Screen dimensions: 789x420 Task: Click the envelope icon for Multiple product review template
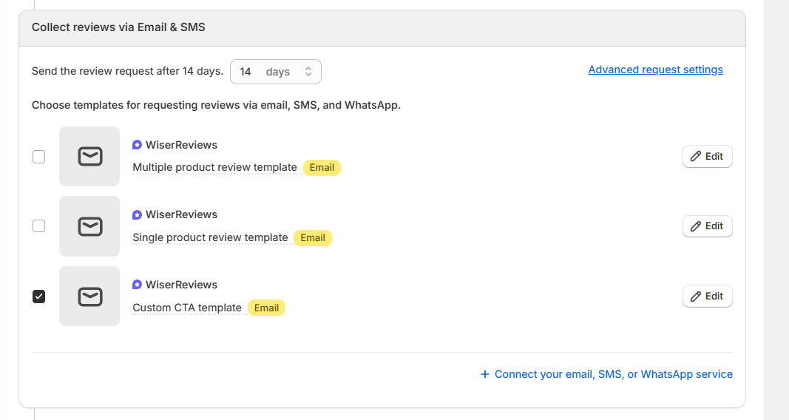(x=89, y=157)
